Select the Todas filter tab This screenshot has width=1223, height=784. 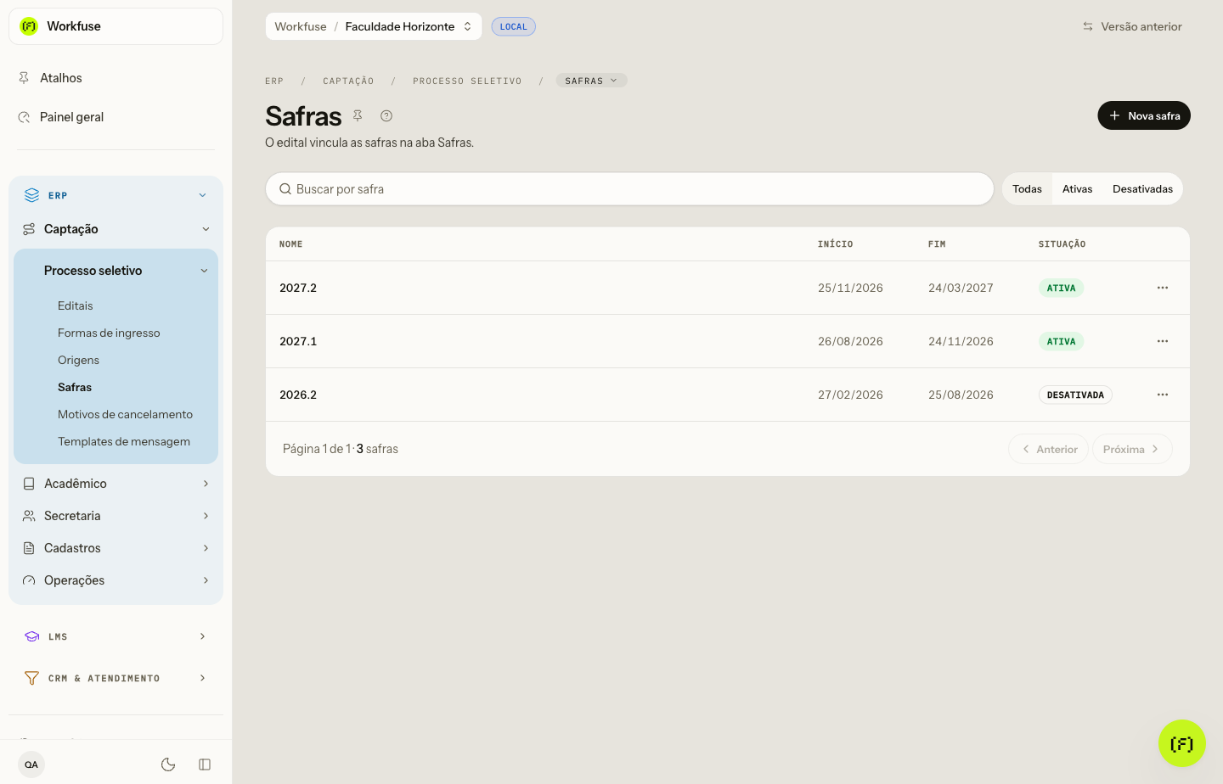(1027, 189)
